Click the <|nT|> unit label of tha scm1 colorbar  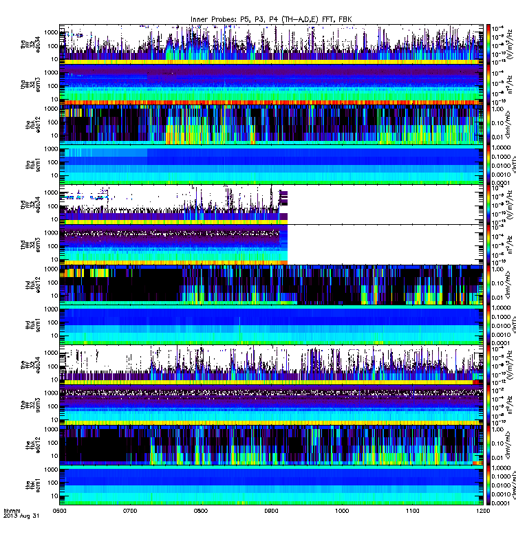(x=513, y=164)
